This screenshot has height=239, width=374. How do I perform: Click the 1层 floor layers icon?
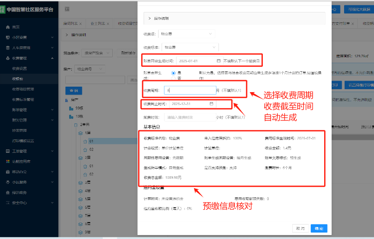click(81, 133)
